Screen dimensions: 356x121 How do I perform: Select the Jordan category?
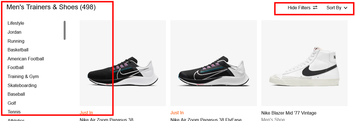click(14, 32)
